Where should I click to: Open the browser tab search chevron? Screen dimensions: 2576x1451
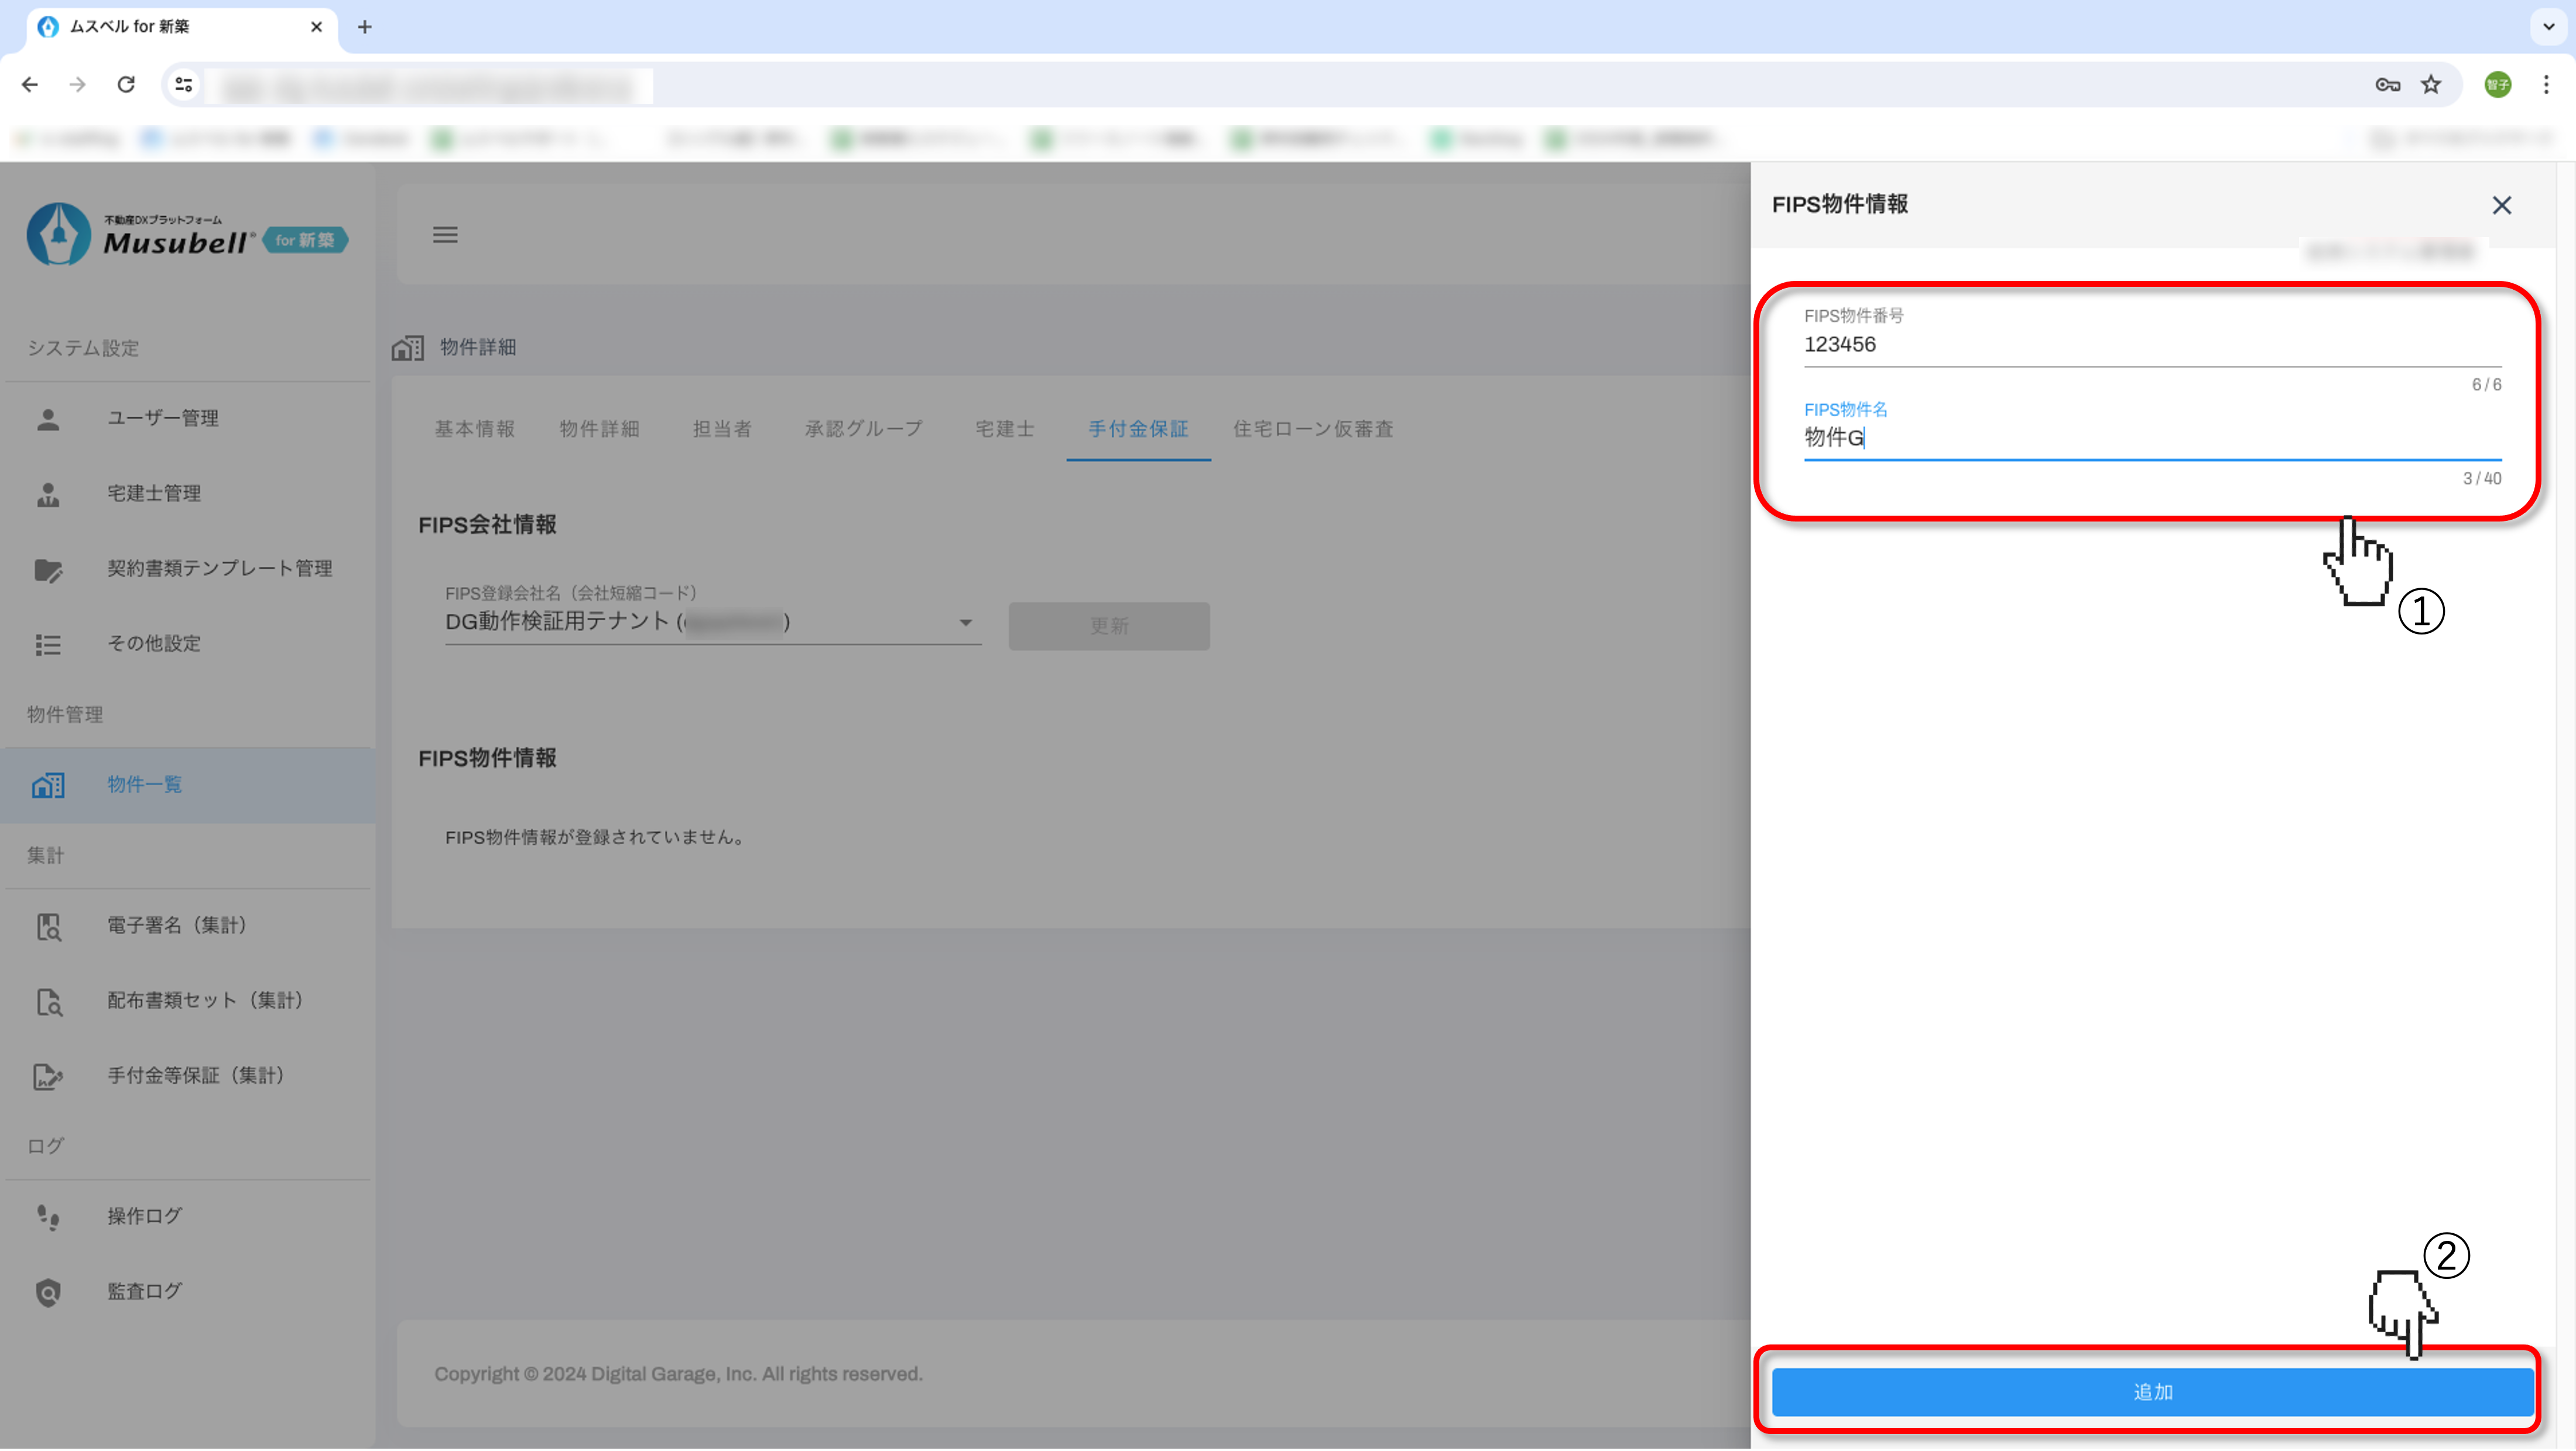click(x=2548, y=27)
